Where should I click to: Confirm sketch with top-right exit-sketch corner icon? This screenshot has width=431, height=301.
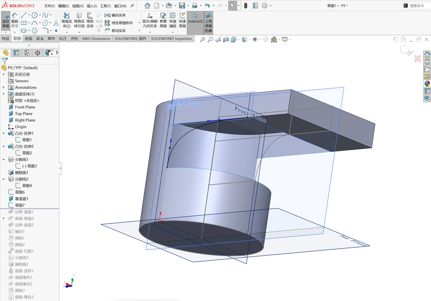click(x=407, y=51)
